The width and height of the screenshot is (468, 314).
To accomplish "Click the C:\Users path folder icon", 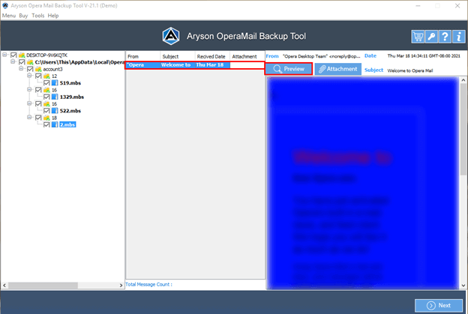I will 30,62.
